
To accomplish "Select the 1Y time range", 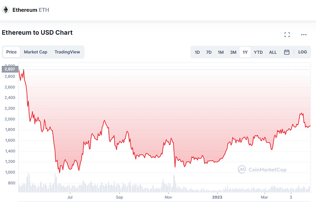I will pos(245,52).
